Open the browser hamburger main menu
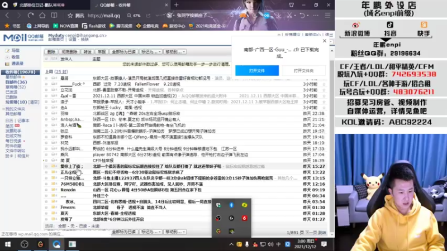 (x=327, y=16)
